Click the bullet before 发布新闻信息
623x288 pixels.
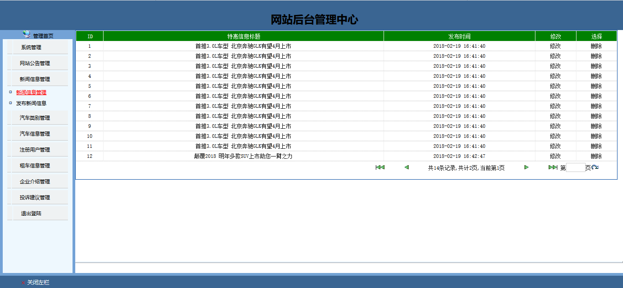coord(10,103)
